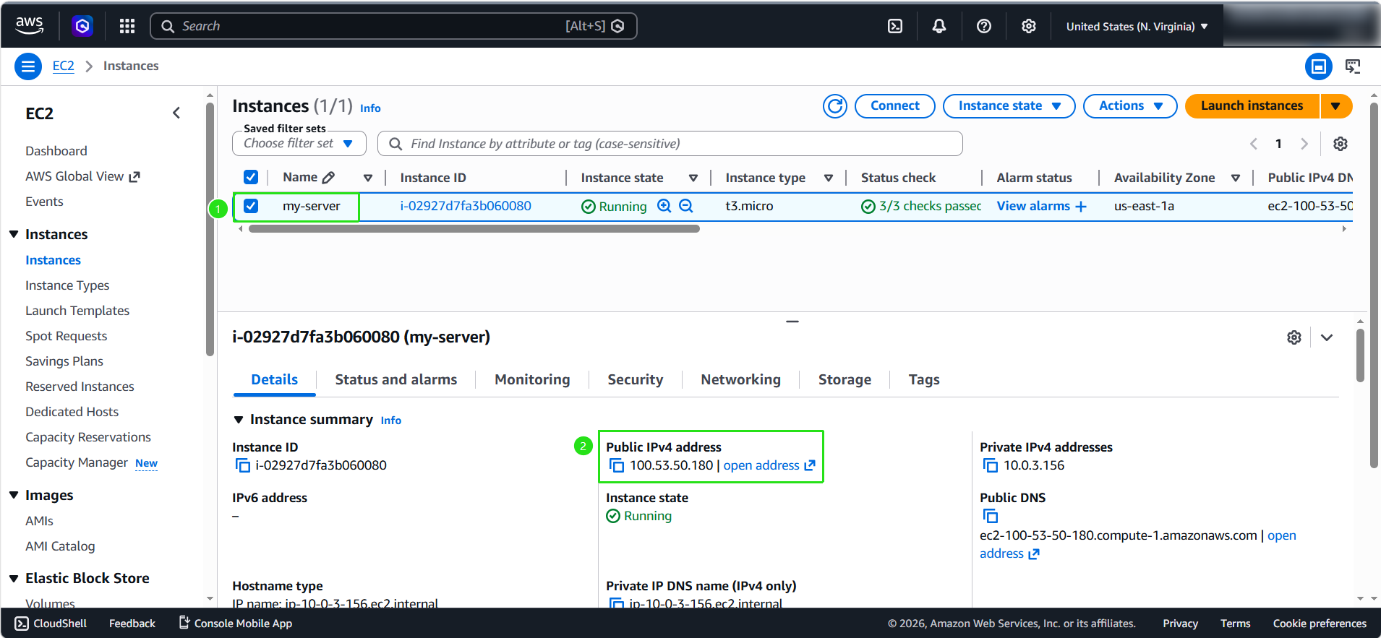Open the Instance state dropdown button
Viewport: 1381px width, 638px height.
coord(1009,106)
